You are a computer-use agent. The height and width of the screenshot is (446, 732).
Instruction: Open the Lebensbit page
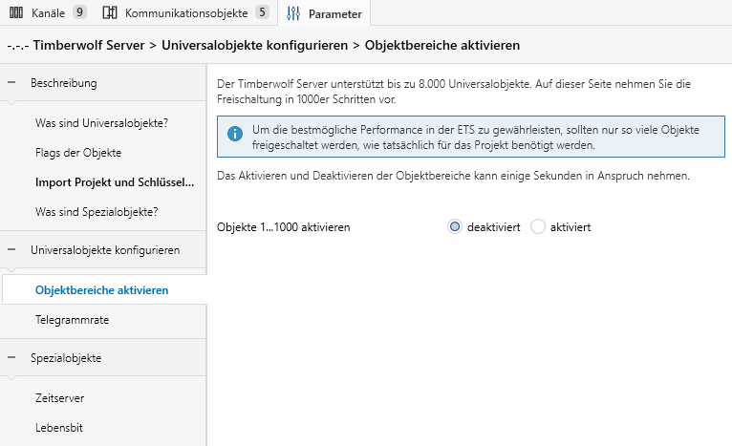coord(59,427)
